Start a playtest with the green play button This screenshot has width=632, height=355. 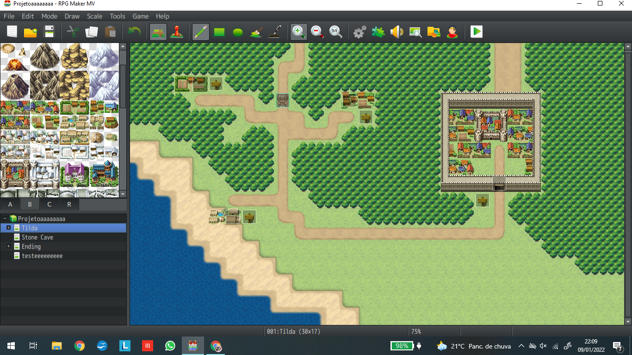point(477,32)
